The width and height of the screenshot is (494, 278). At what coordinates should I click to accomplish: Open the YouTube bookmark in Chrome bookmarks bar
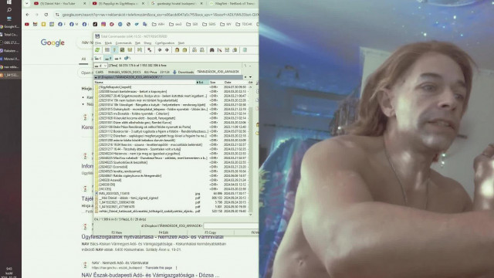tap(27, 24)
